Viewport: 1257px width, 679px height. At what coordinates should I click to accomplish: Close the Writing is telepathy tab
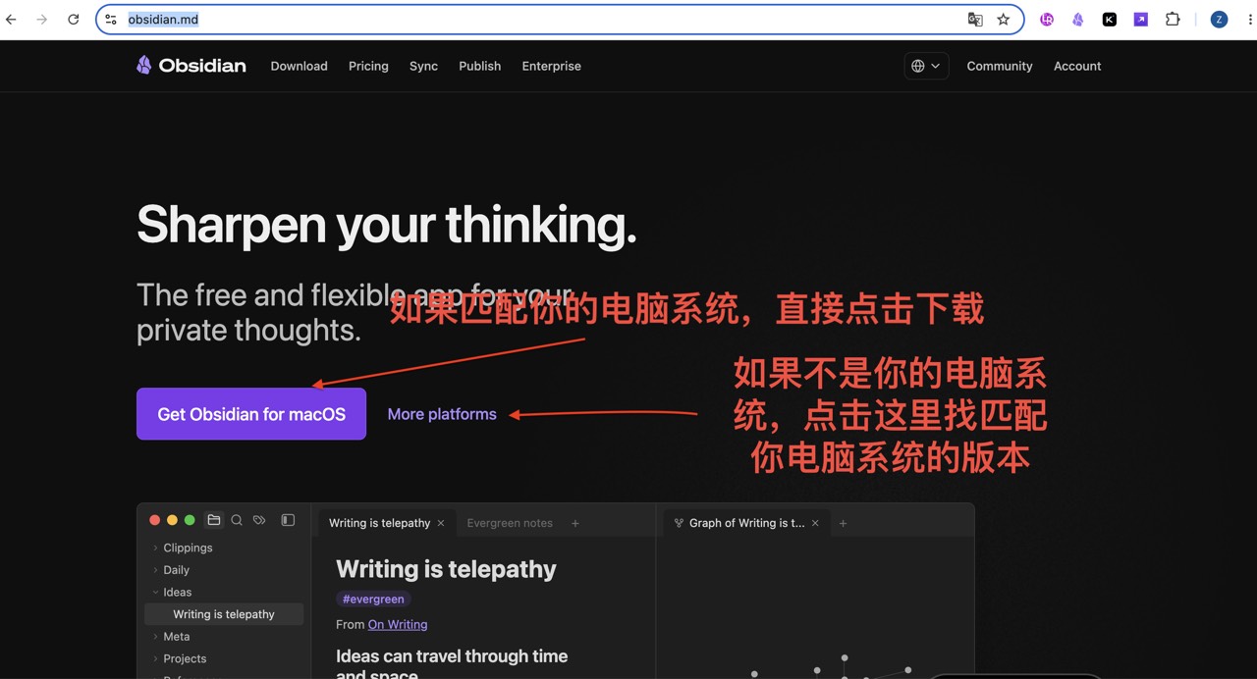(x=441, y=523)
